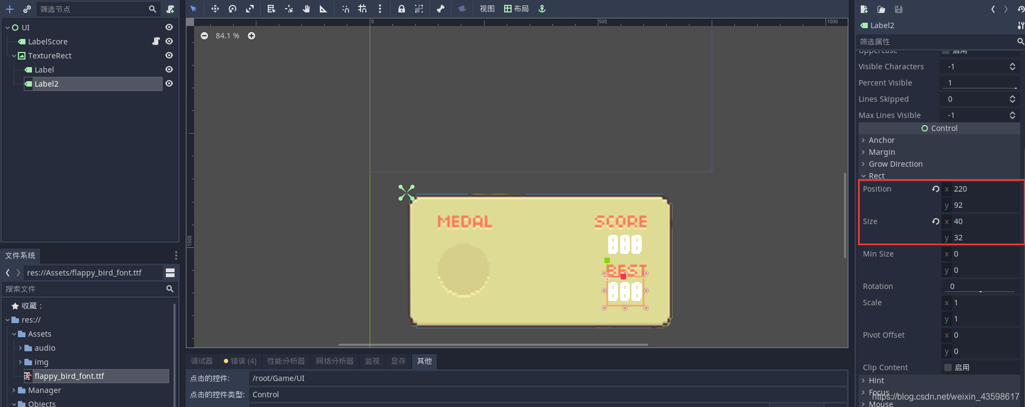This screenshot has height=407, width=1025.
Task: Toggle file system split view mode
Action: [x=170, y=273]
